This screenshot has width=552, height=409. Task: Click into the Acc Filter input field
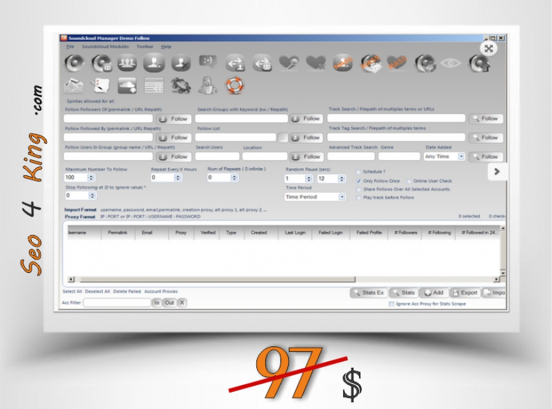(117, 303)
